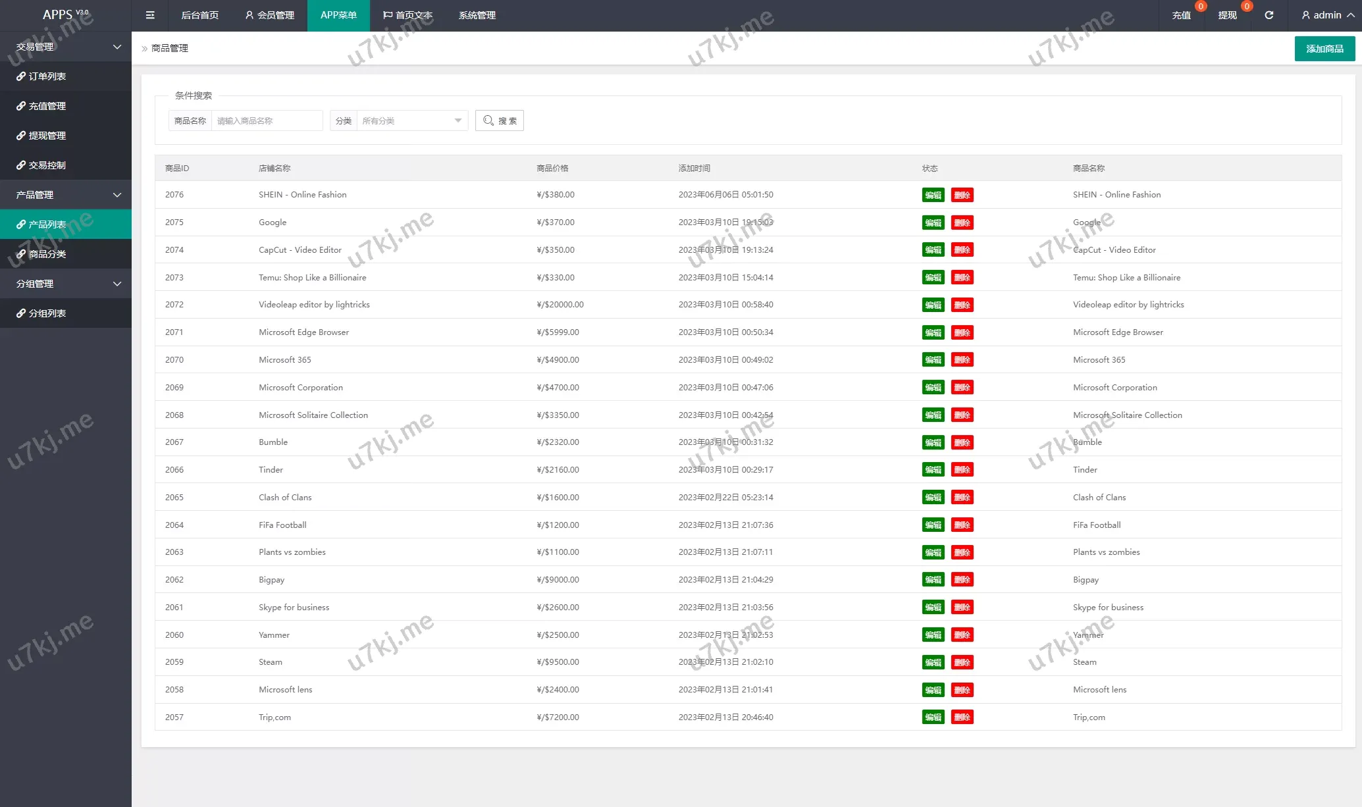Image resolution: width=1362 pixels, height=807 pixels.
Task: Open the admin user menu
Action: pyautogui.click(x=1327, y=15)
